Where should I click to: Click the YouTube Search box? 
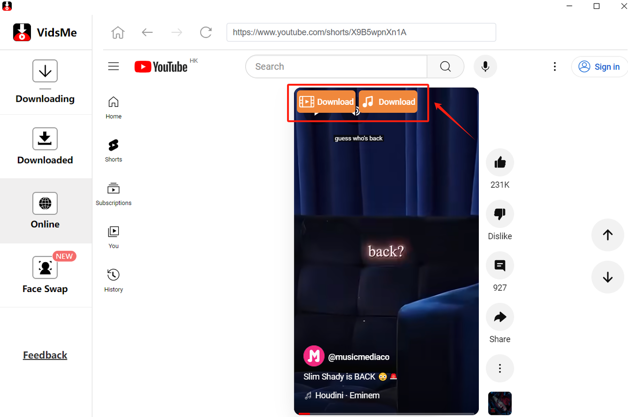[336, 66]
